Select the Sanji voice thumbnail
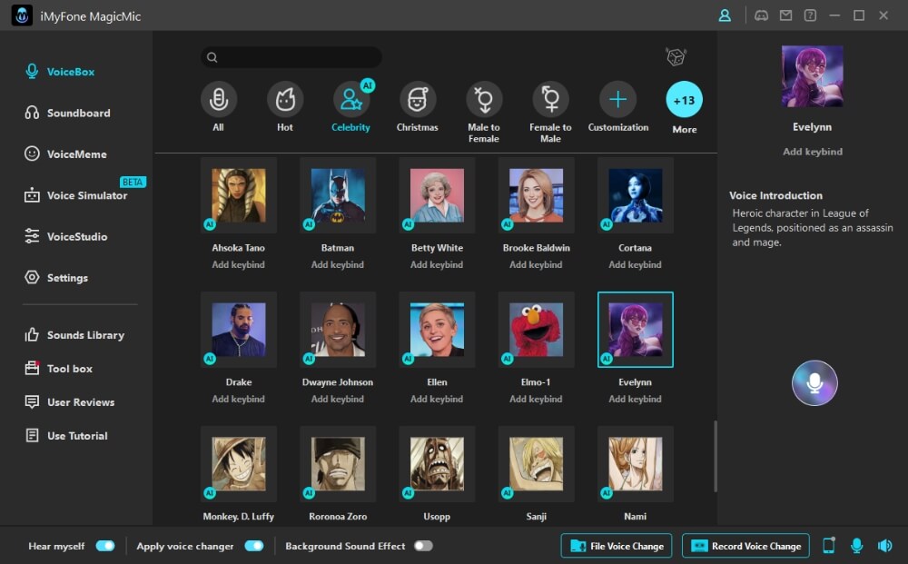The image size is (908, 564). (x=537, y=464)
